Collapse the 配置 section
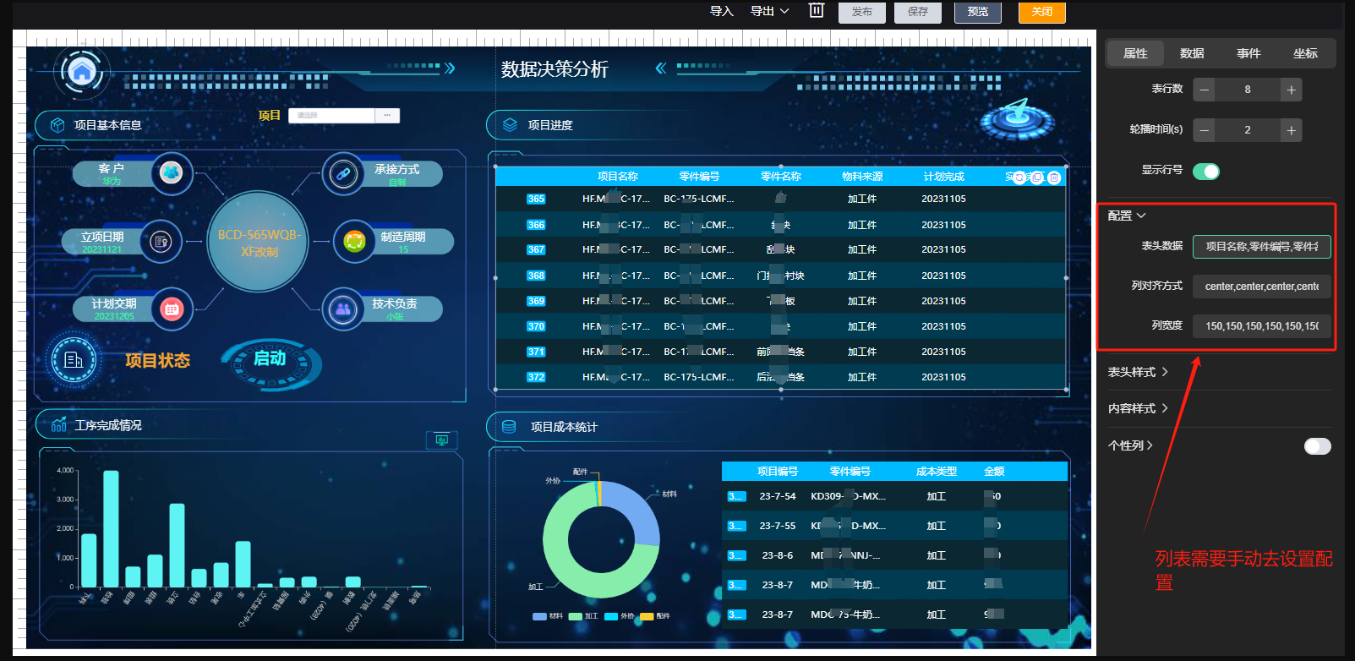Screen dimensions: 1355x661 [x=1127, y=216]
